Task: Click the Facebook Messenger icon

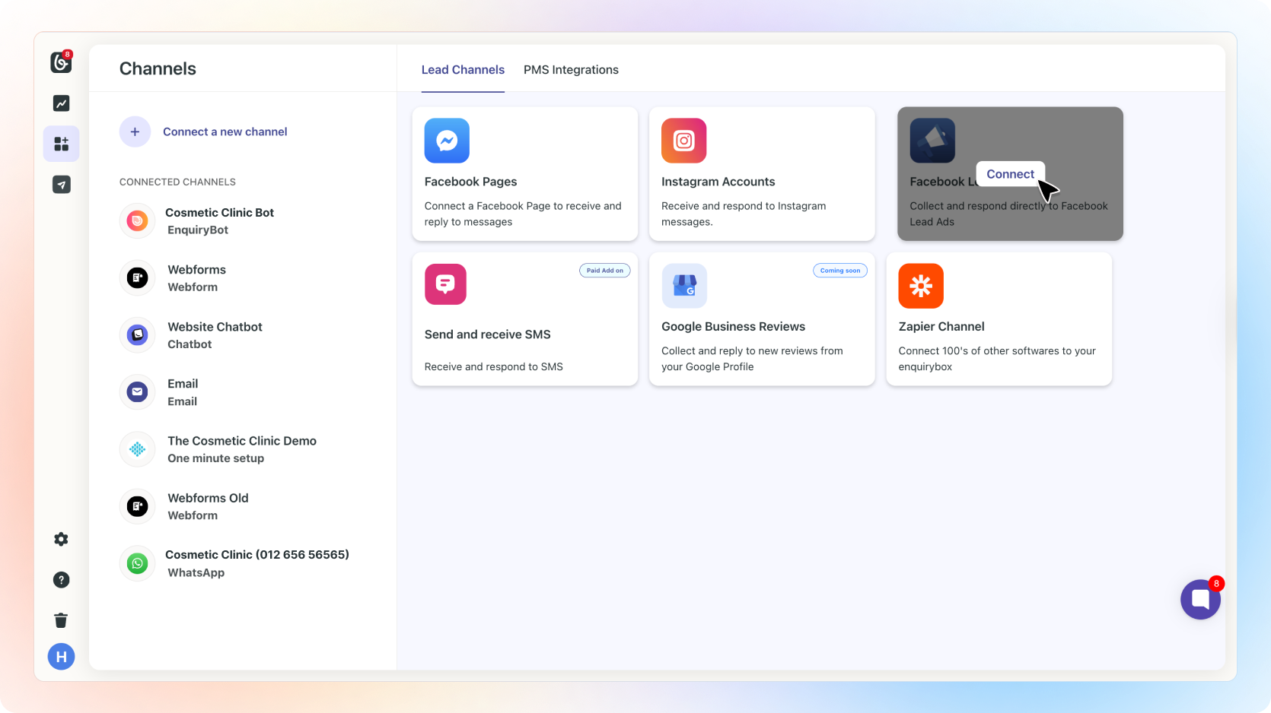Action: pos(447,141)
